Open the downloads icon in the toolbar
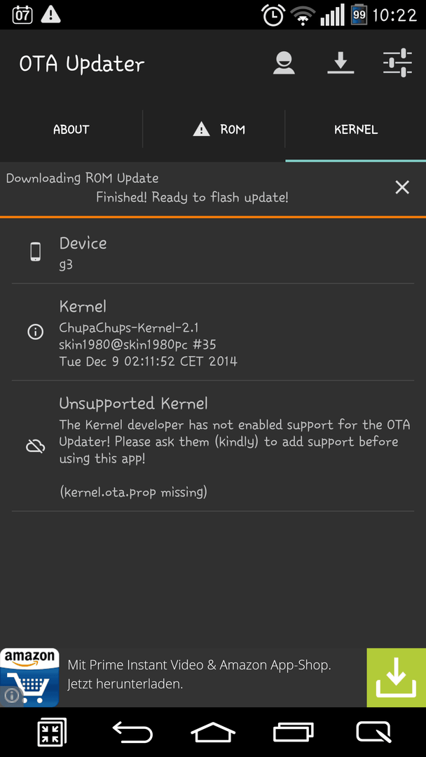Viewport: 426px width, 757px height. [341, 63]
